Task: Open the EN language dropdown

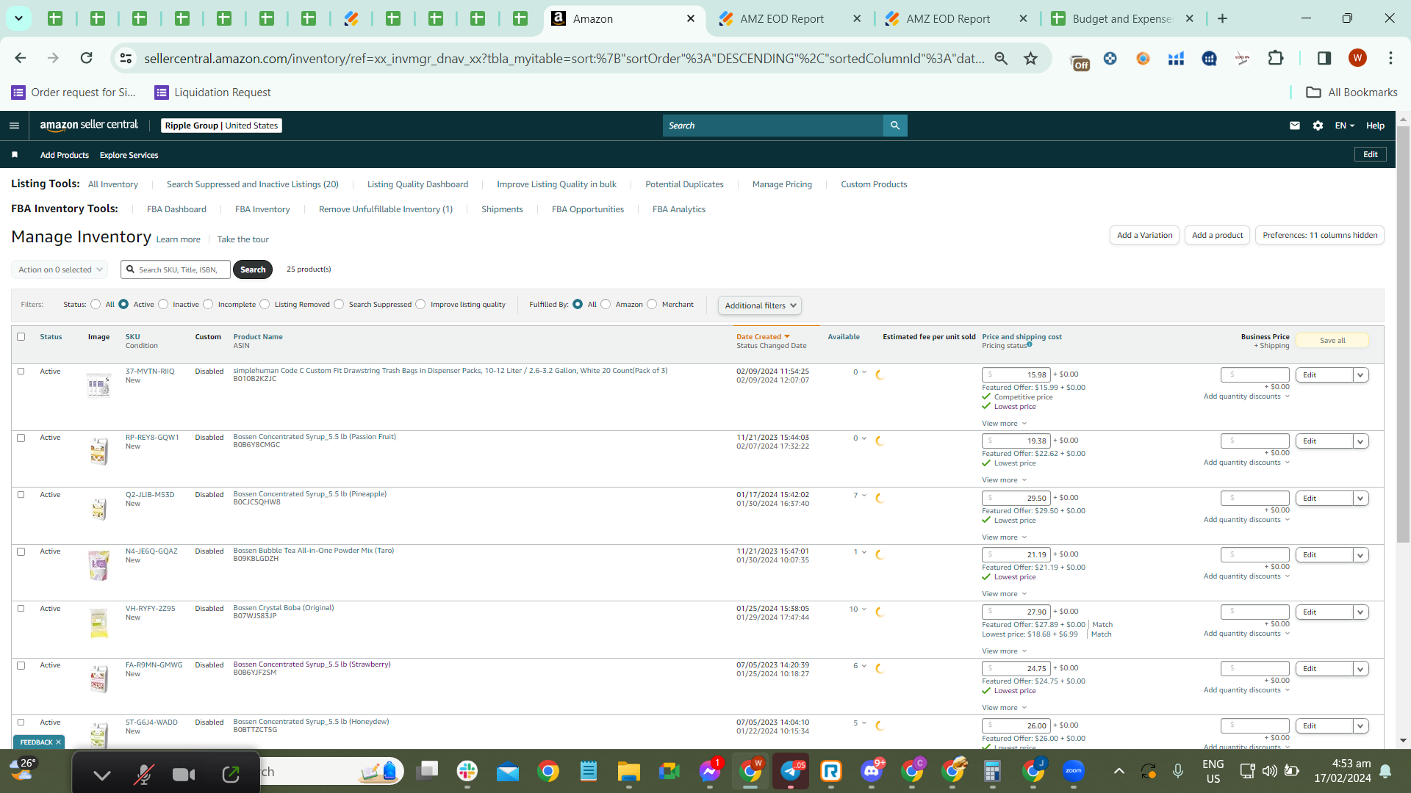Action: [1345, 126]
